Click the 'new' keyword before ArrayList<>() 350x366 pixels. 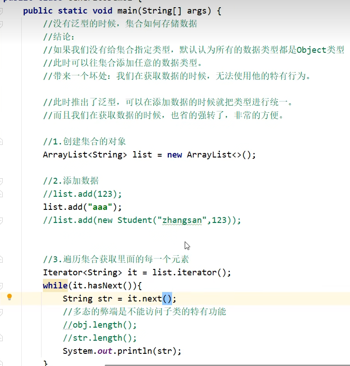click(174, 154)
